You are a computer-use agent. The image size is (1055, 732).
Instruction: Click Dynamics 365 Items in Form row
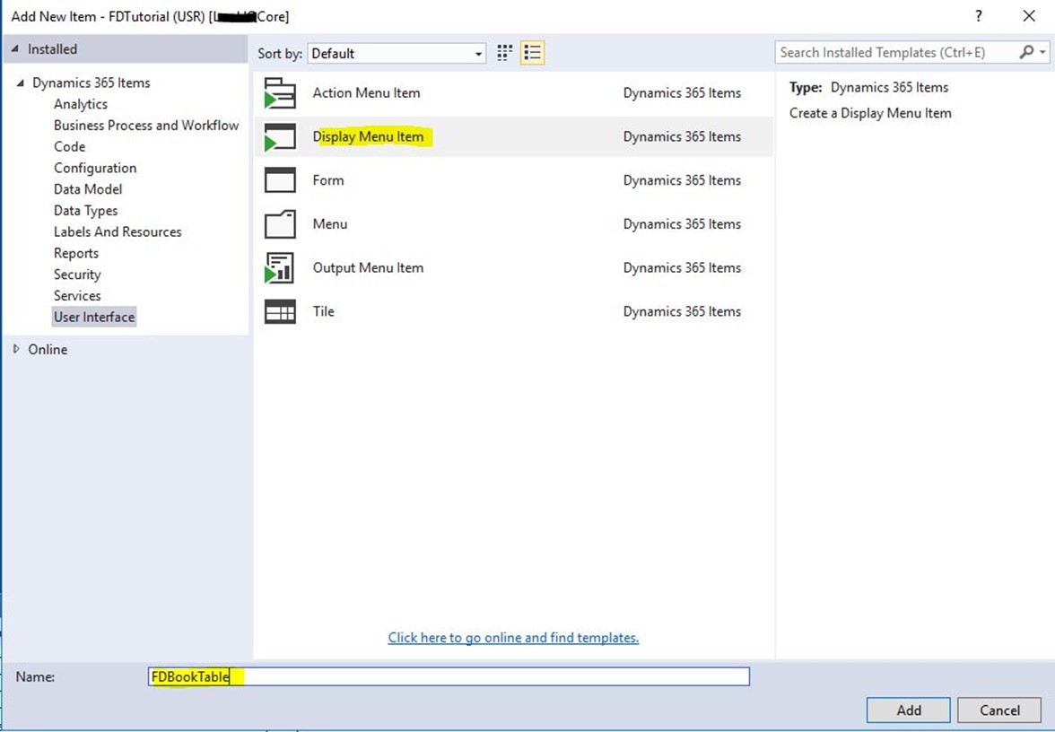click(682, 180)
